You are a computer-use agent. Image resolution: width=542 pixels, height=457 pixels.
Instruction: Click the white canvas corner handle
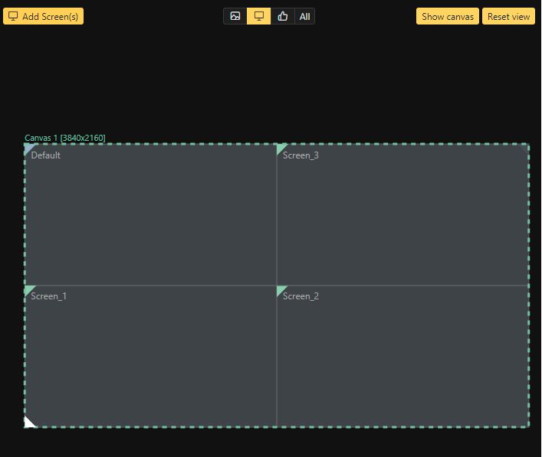[x=29, y=422]
